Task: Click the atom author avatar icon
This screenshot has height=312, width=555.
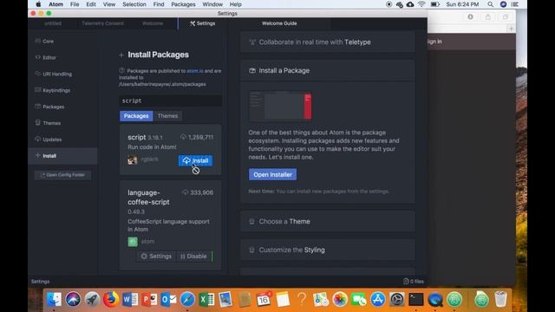Action: click(133, 242)
